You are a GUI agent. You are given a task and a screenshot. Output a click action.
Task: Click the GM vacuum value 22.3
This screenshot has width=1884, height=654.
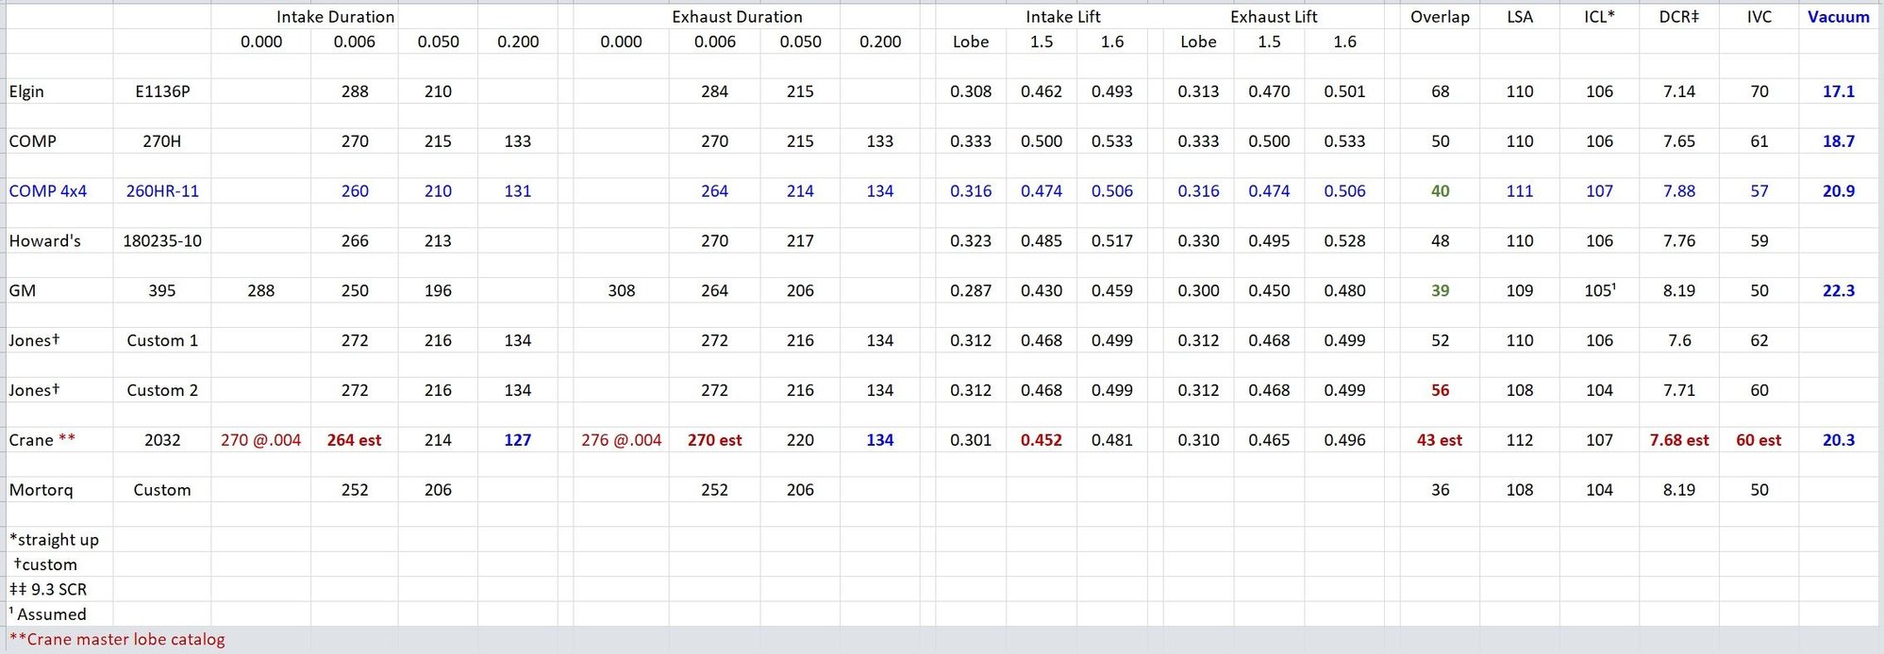(x=1838, y=291)
